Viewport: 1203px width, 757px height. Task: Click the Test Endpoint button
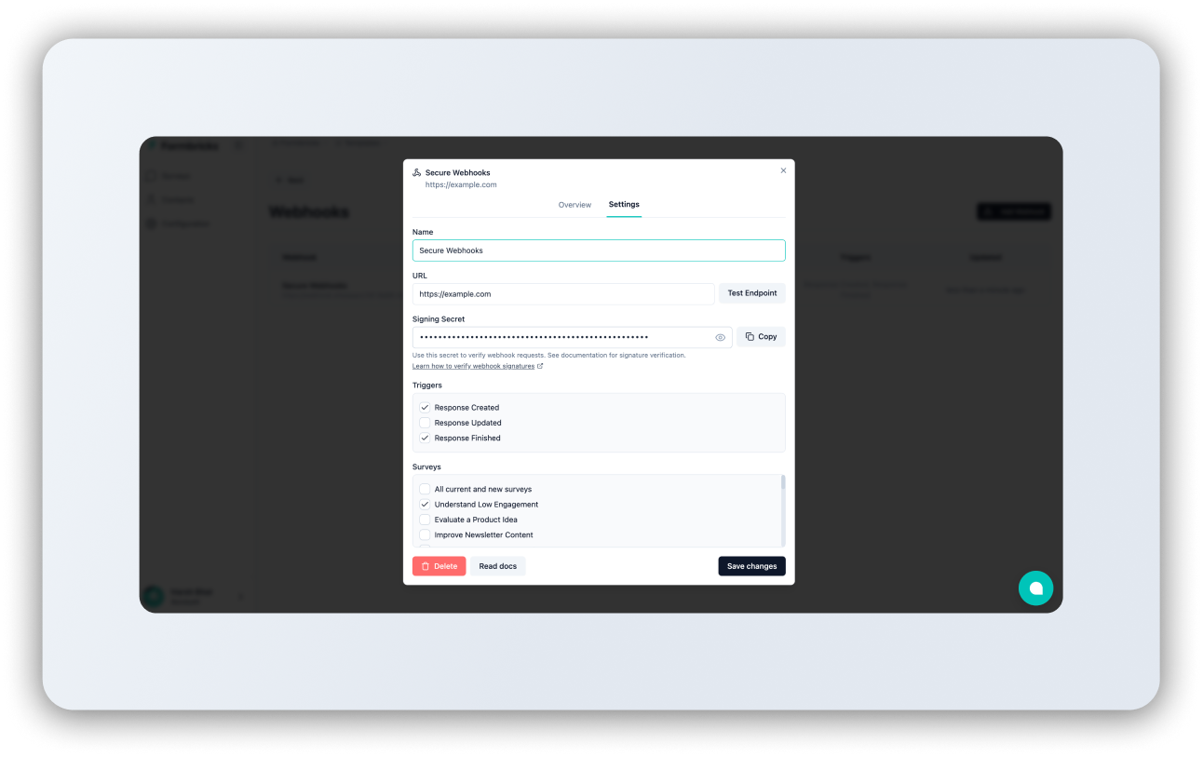(x=751, y=292)
